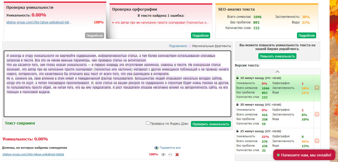
Task: Click lock icon on 25 минут назад version
Action: pyautogui.click(x=238, y=131)
